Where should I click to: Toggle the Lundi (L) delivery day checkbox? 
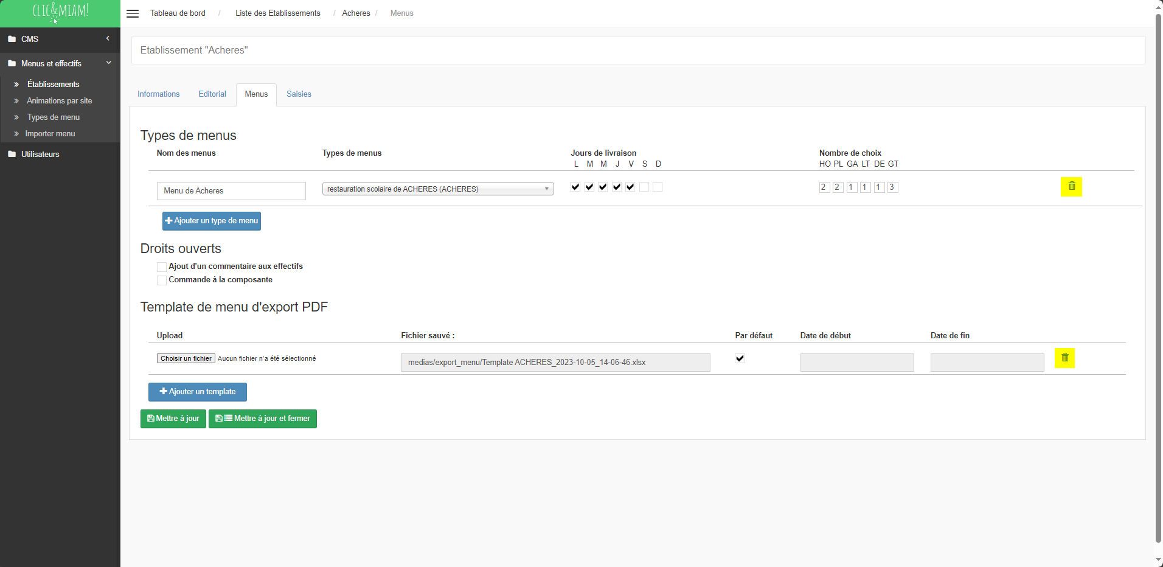(575, 187)
